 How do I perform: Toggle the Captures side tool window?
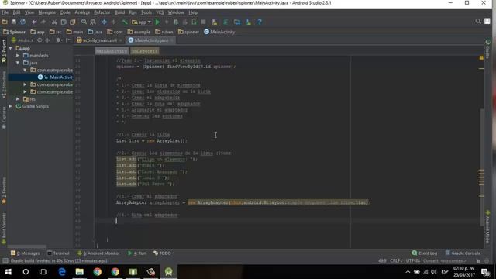click(4, 118)
